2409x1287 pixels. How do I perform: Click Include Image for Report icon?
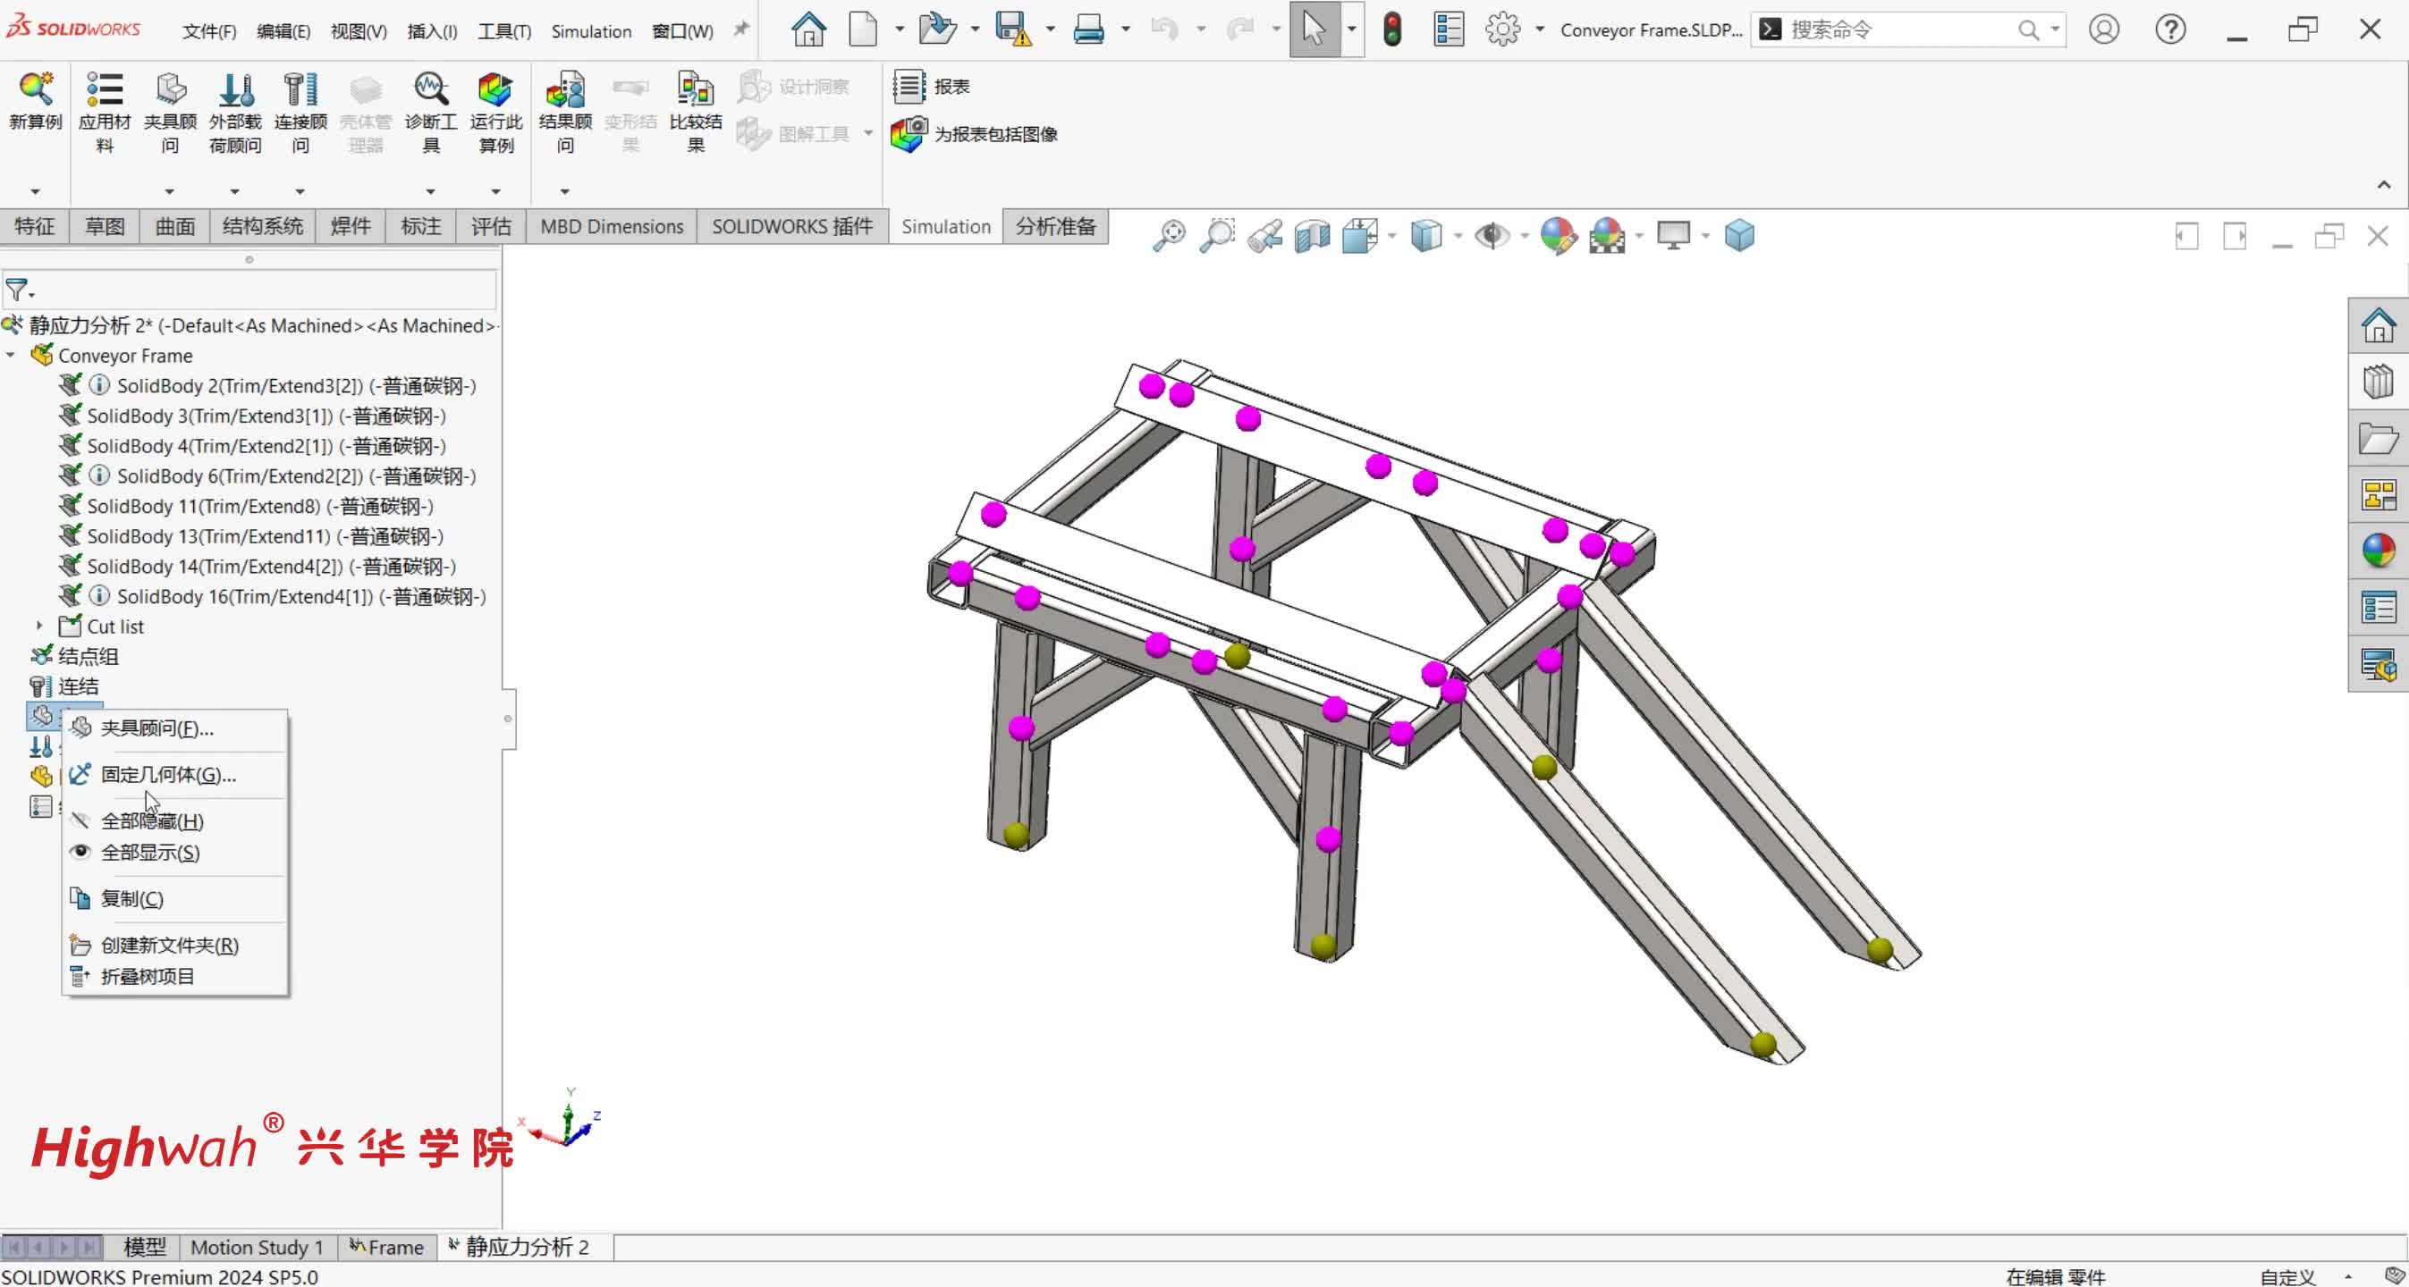[x=908, y=135]
